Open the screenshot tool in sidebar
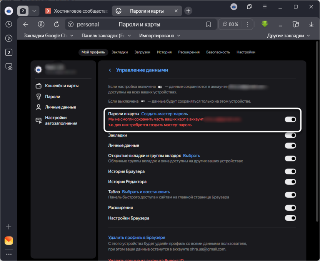This screenshot has height=261, width=320. click(x=9, y=66)
